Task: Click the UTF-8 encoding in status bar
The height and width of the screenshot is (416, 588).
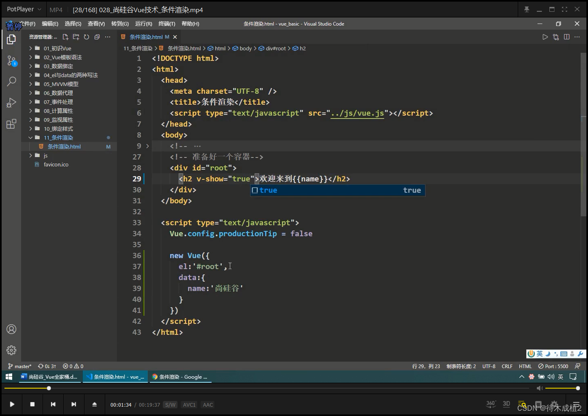Action: [x=489, y=366]
